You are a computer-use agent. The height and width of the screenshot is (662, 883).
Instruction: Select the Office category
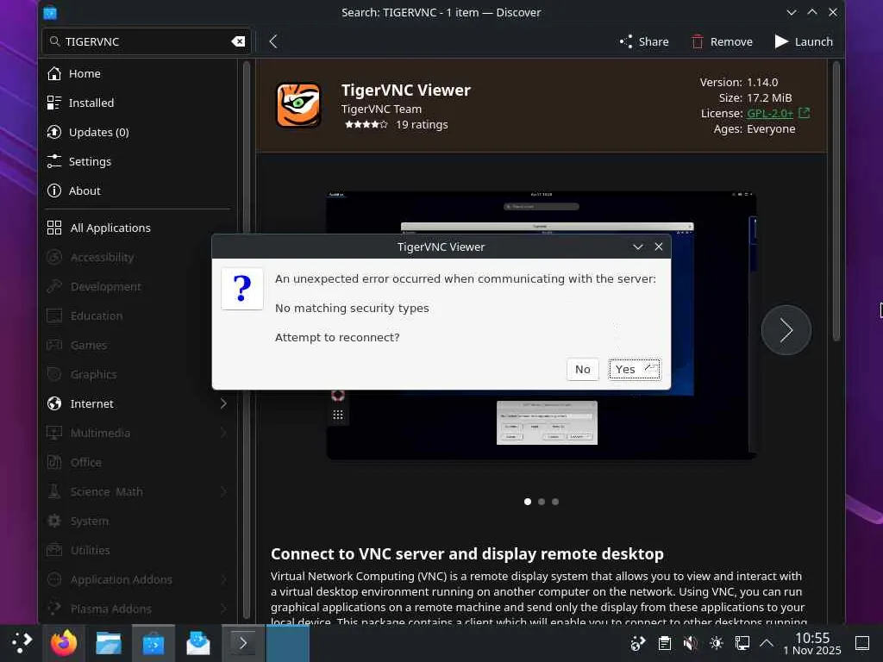(138, 462)
